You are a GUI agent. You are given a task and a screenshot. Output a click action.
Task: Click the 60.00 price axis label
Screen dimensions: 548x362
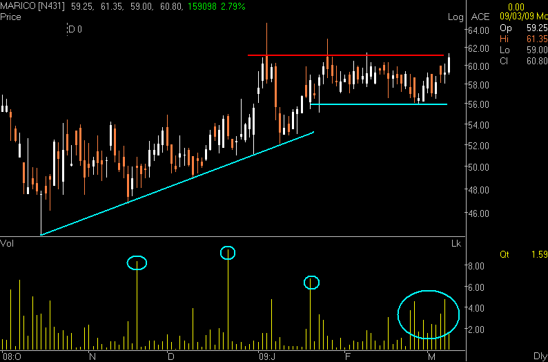click(x=479, y=66)
